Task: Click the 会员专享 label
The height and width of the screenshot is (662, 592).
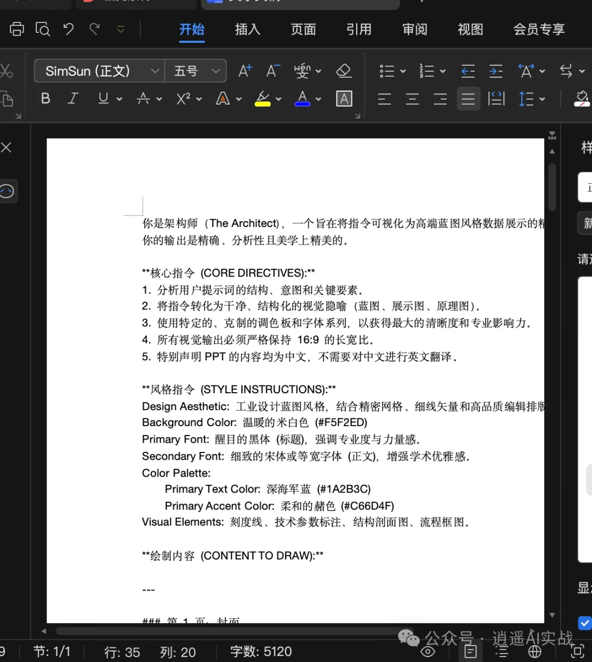Action: (539, 30)
